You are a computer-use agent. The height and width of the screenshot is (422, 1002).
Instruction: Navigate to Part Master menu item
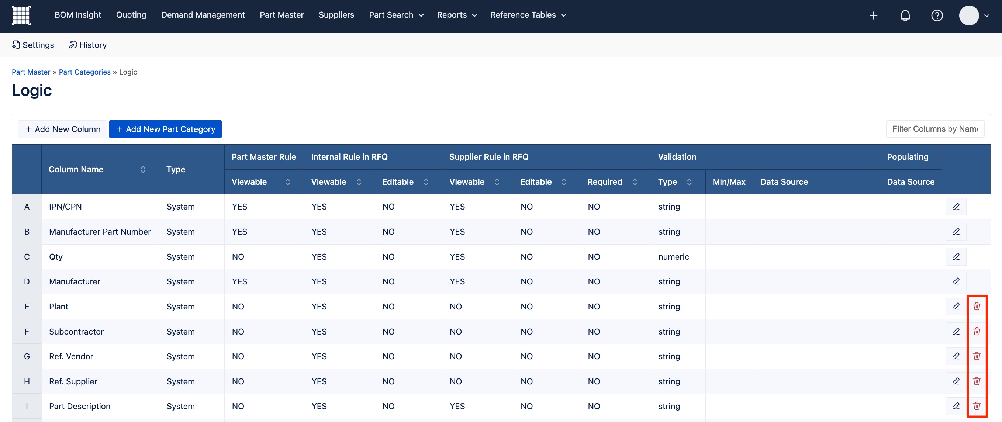[x=281, y=15]
